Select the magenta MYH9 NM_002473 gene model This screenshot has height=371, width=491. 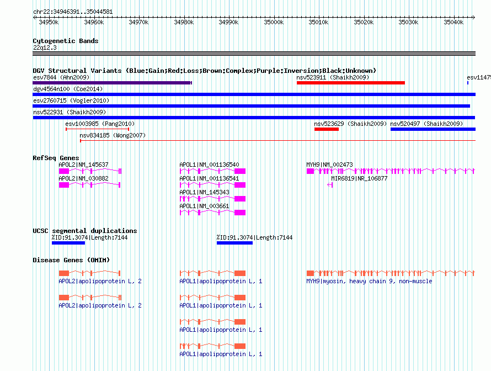(391, 171)
